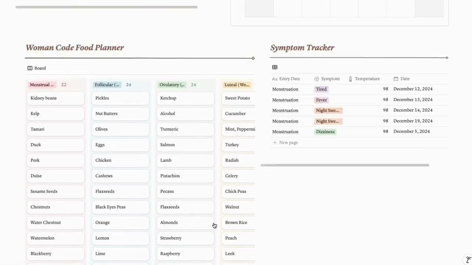Open the Turkey card

[239, 145]
